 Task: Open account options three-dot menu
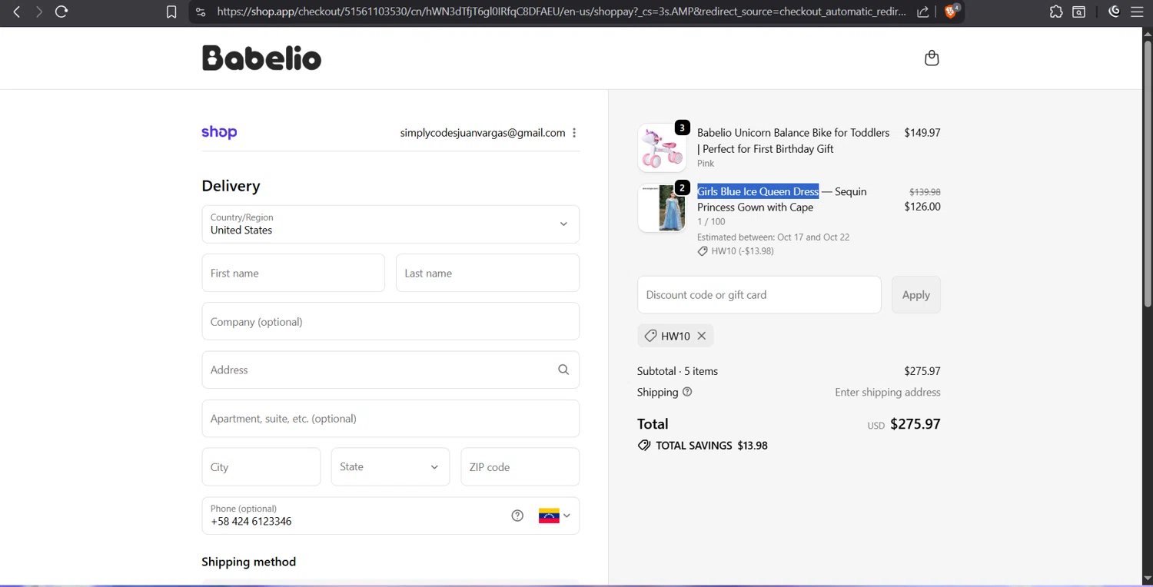574,133
